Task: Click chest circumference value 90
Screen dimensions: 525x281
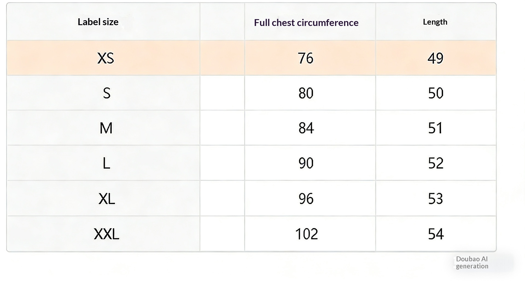Action: (306, 163)
